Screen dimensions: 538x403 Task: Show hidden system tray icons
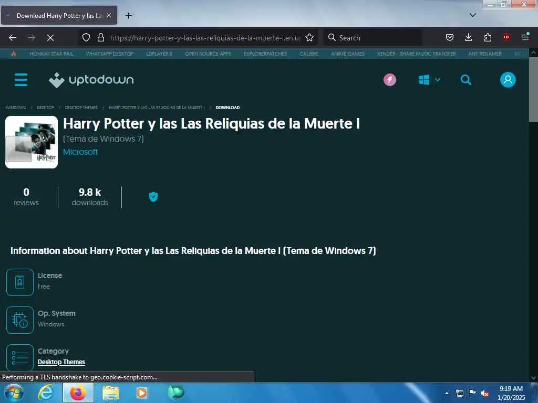tap(447, 393)
